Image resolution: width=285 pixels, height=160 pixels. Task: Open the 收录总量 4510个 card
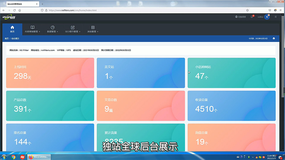point(232,106)
